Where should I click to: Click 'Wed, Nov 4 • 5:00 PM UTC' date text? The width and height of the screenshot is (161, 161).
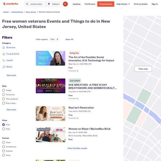point(80,64)
